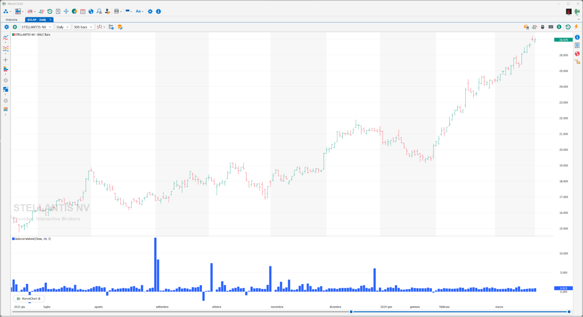Click the green dollar sign icon
Image resolution: width=583 pixels, height=317 pixels.
point(559,27)
